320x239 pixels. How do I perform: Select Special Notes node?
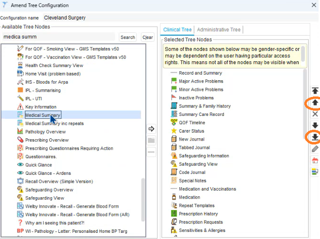[x=192, y=181]
